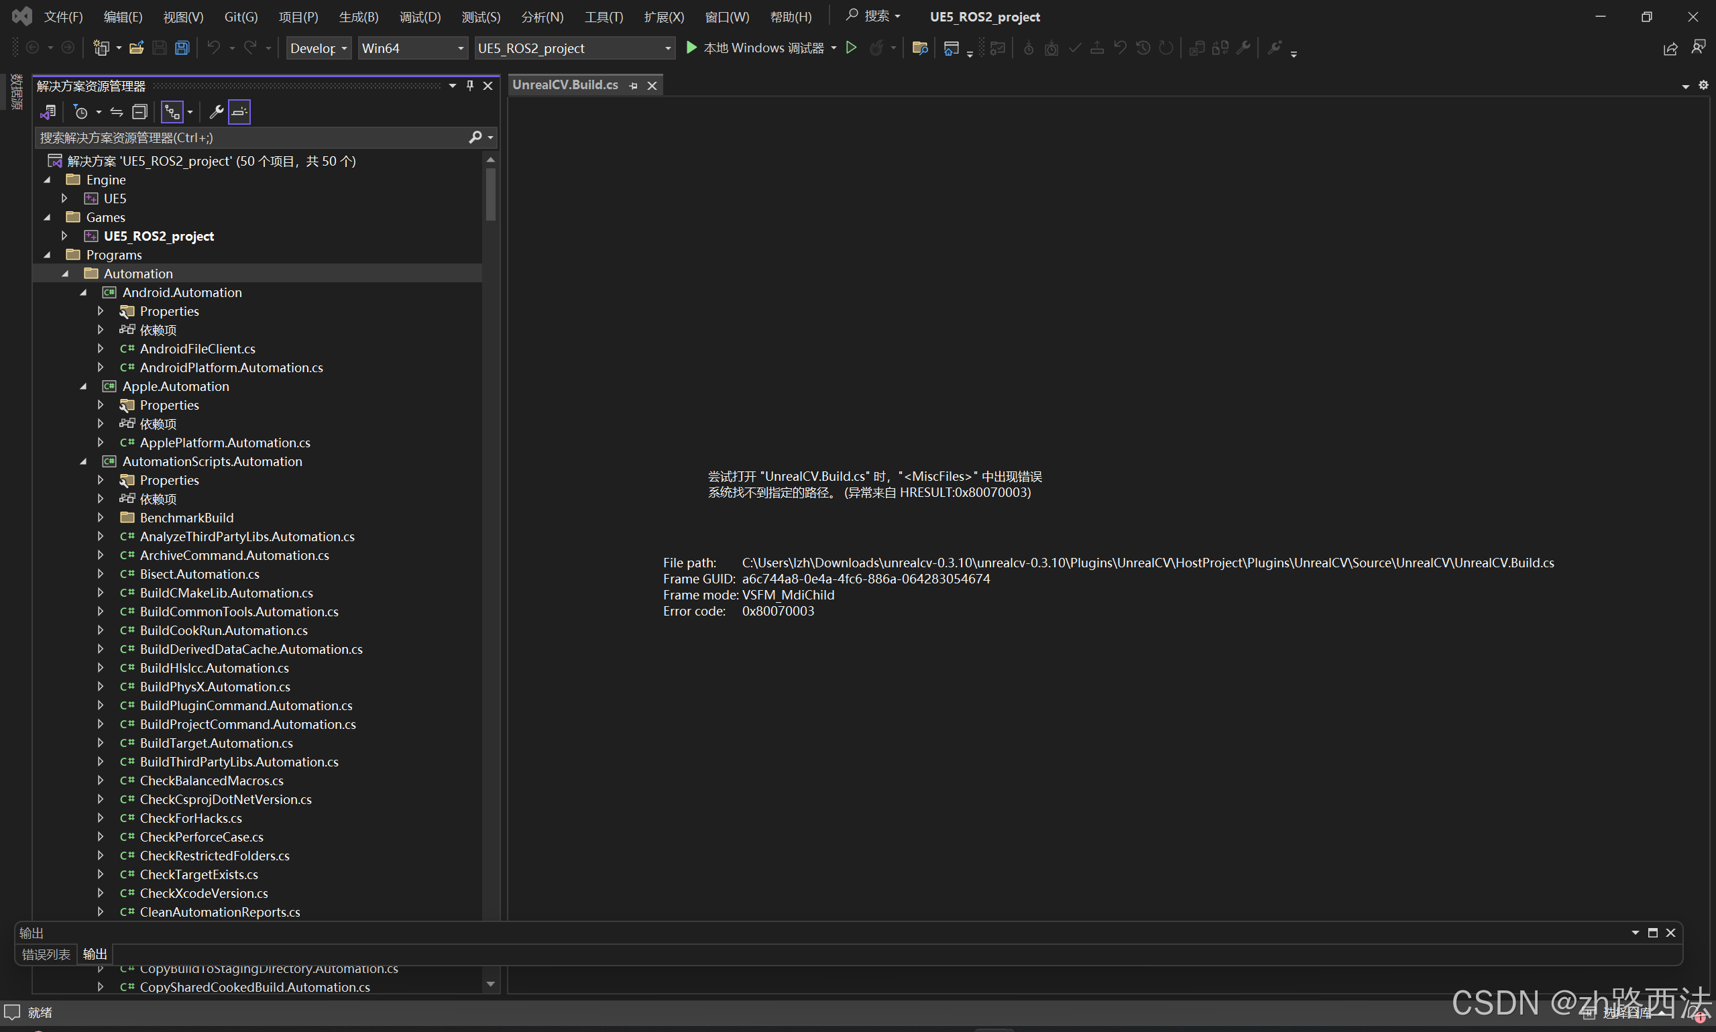Open dropdown arrow beside local Windows debugger

(x=834, y=48)
